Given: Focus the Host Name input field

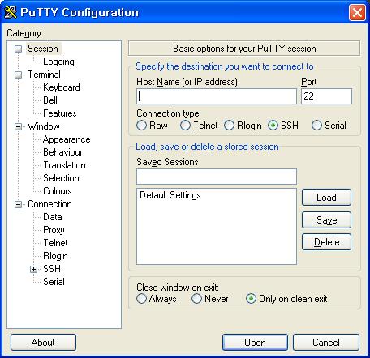Looking at the screenshot, I should 217,96.
